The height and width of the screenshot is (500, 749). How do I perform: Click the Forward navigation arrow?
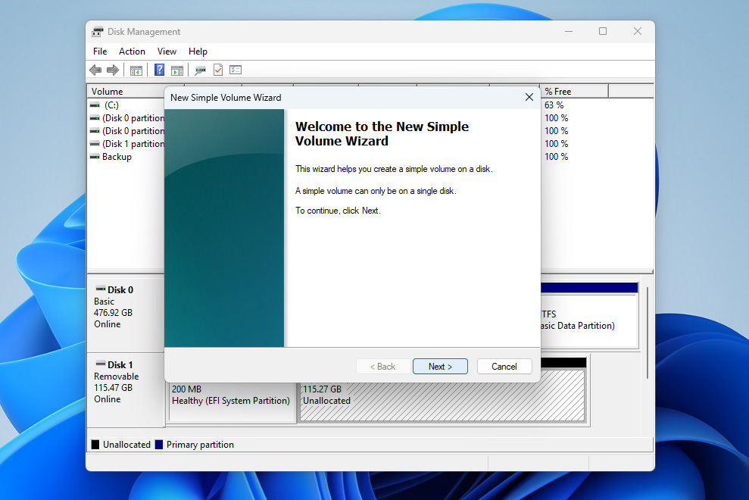[112, 70]
